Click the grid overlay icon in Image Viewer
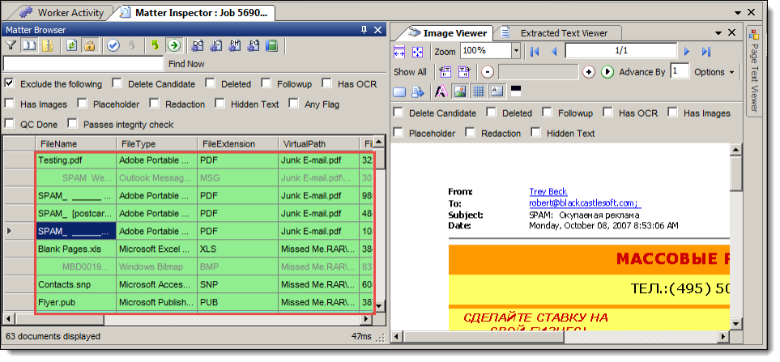 click(x=478, y=91)
